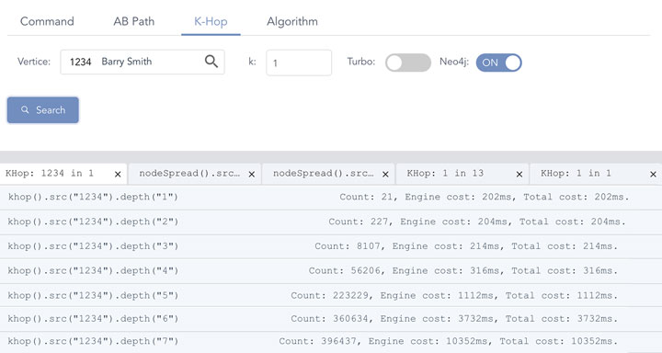Switch to the AB Path tab

point(134,21)
